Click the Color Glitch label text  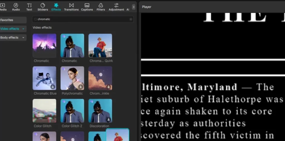[43, 126]
